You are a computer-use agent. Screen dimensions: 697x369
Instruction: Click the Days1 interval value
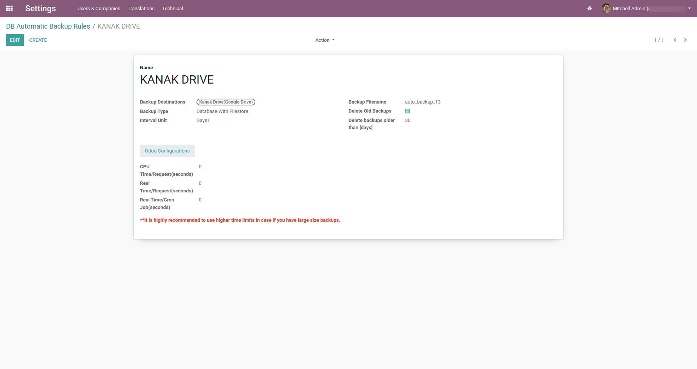203,120
